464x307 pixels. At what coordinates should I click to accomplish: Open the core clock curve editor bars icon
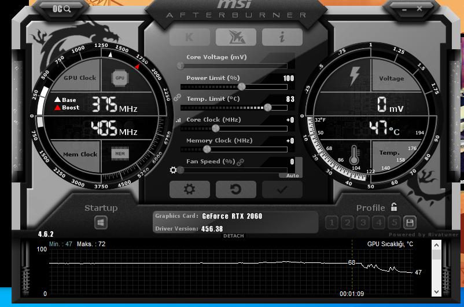point(178,120)
